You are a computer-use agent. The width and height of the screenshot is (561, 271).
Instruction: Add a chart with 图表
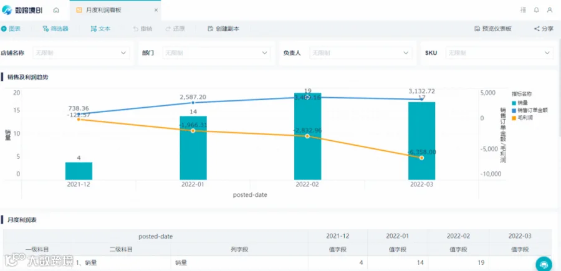tap(11, 29)
